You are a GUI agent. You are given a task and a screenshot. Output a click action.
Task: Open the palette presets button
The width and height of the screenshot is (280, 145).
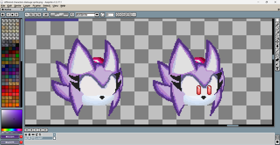tap(12, 15)
